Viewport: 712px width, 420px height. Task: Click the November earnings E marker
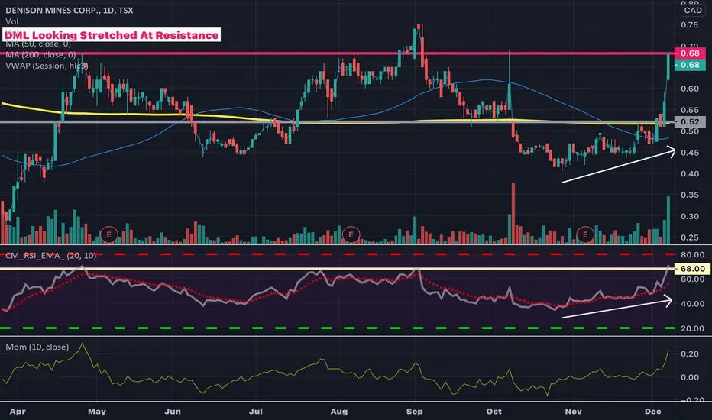pyautogui.click(x=585, y=234)
